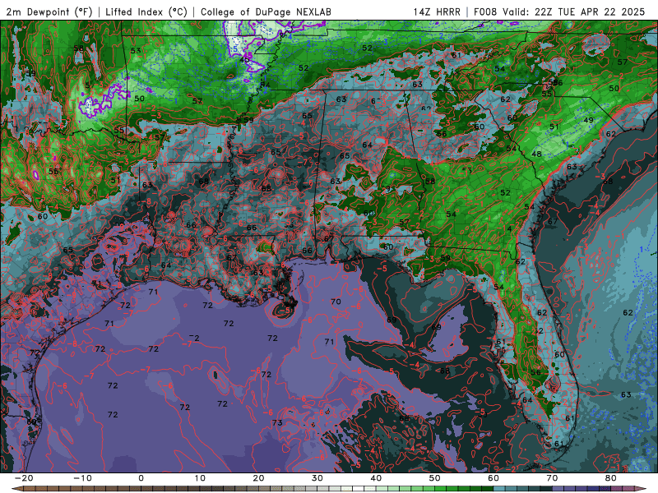Click the 49 dewpoint value over South Carolina
Screen dimensions: 658x493
coord(588,120)
